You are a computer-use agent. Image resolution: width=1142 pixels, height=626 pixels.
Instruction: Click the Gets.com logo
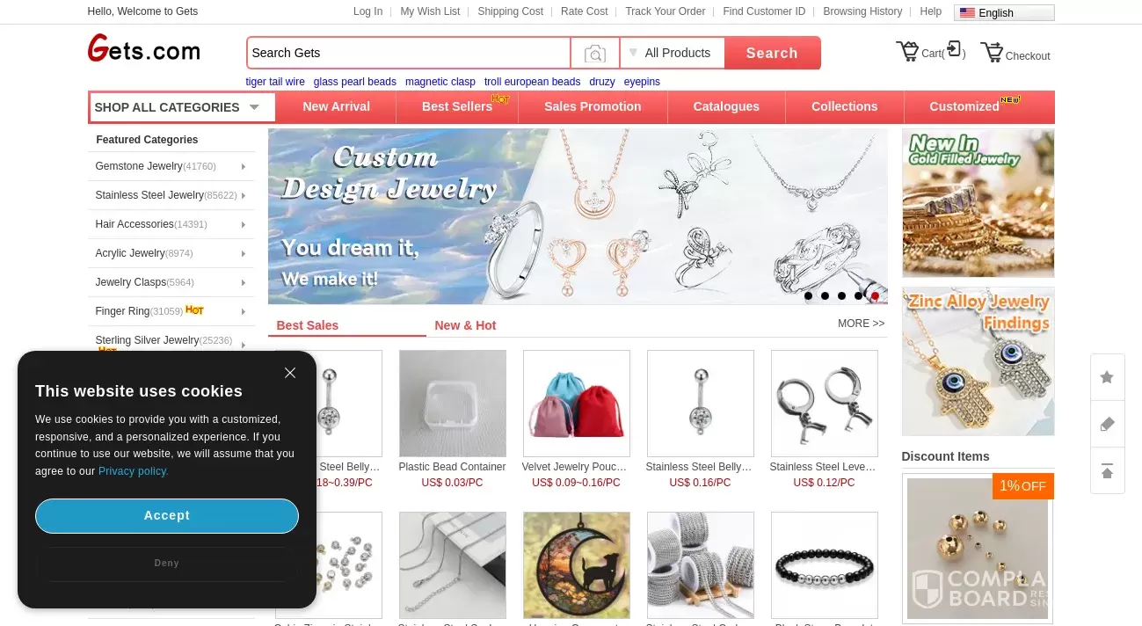[144, 49]
